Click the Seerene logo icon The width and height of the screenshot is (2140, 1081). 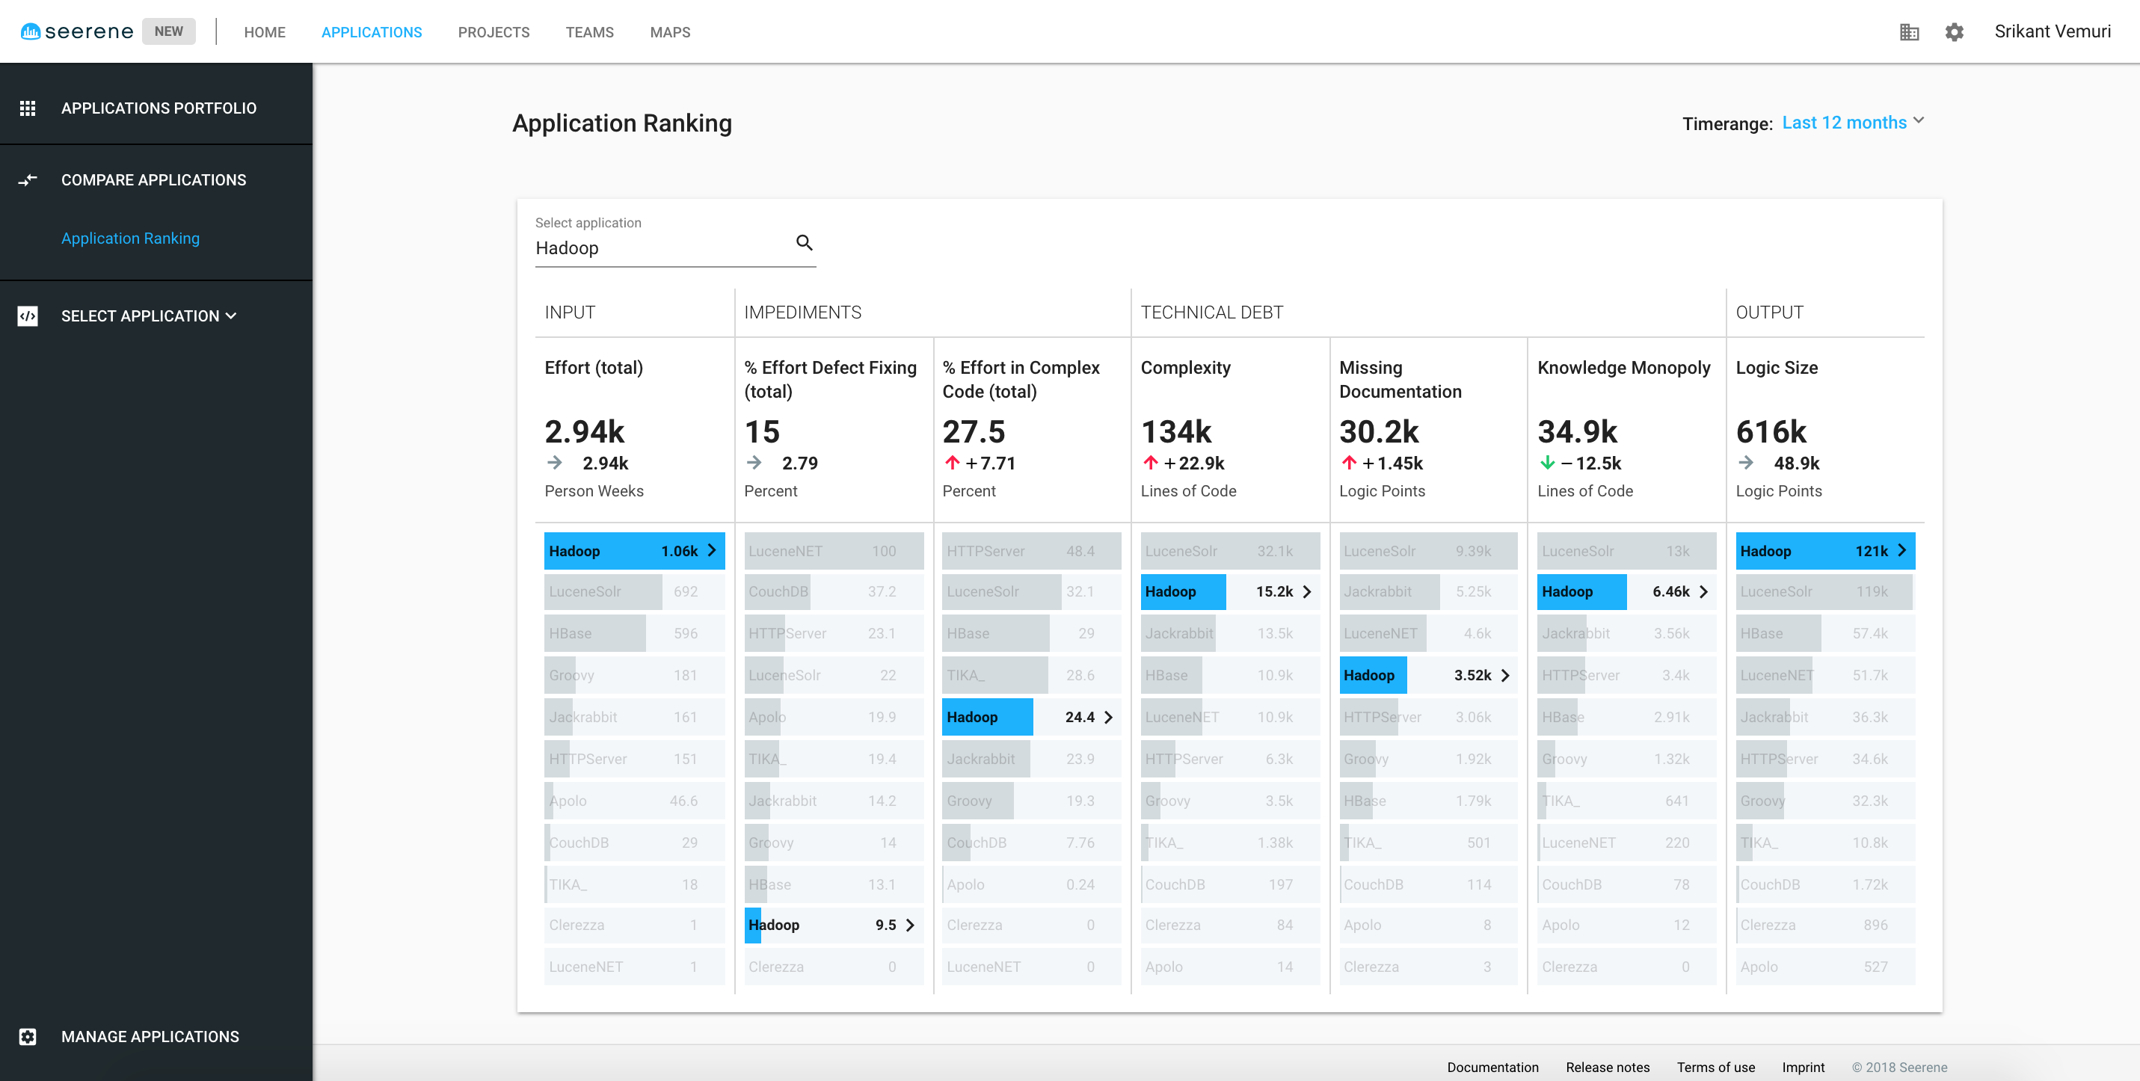click(30, 31)
